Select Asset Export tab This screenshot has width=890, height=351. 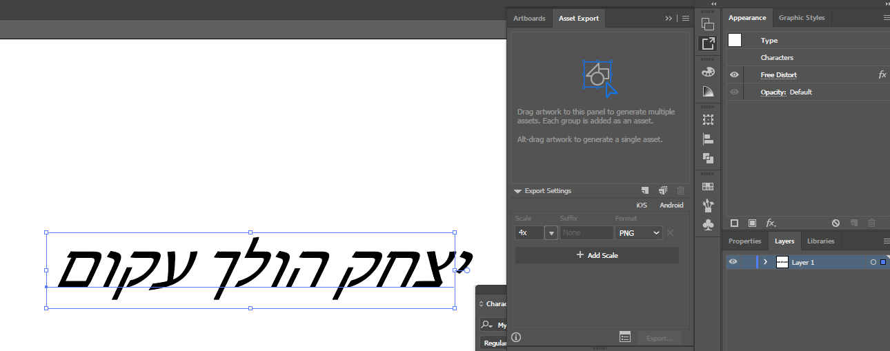579,19
